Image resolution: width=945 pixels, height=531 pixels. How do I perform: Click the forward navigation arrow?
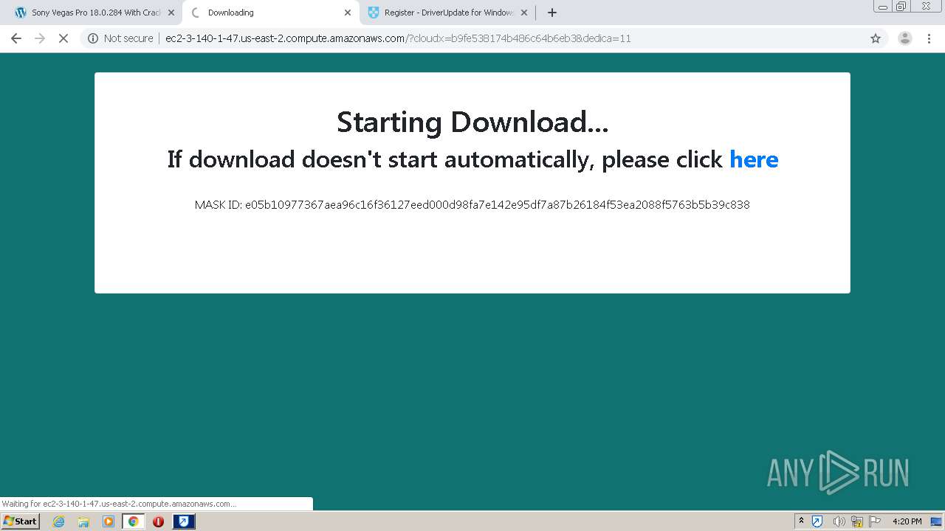40,38
